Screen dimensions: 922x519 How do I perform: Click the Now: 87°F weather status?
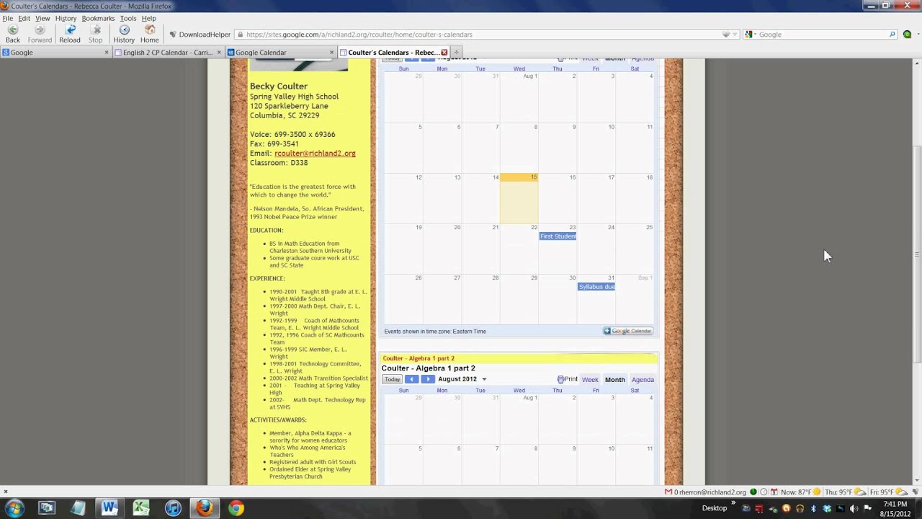pyautogui.click(x=801, y=492)
